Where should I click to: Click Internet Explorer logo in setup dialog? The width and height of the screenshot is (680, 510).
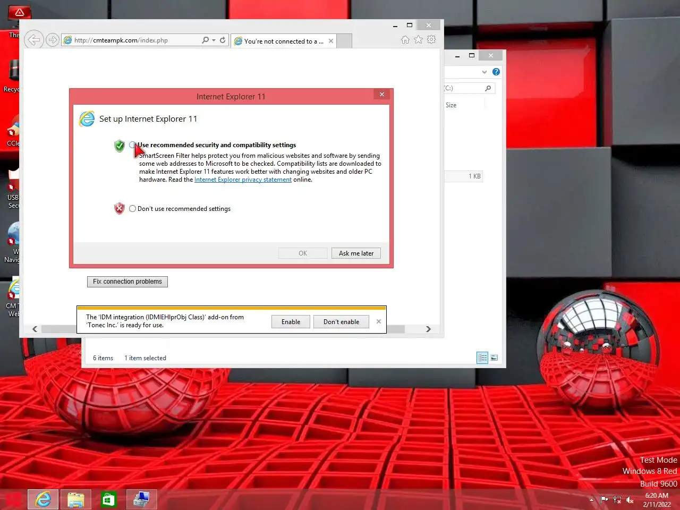[87, 119]
